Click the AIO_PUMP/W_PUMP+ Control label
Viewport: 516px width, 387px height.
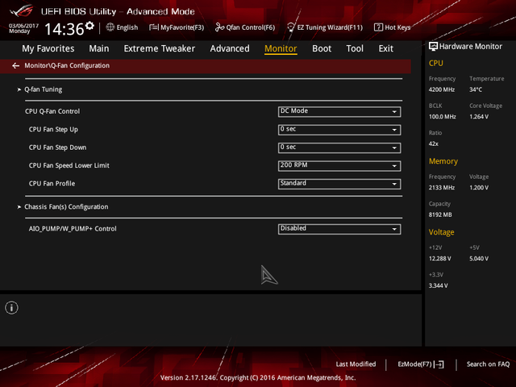[x=73, y=229]
